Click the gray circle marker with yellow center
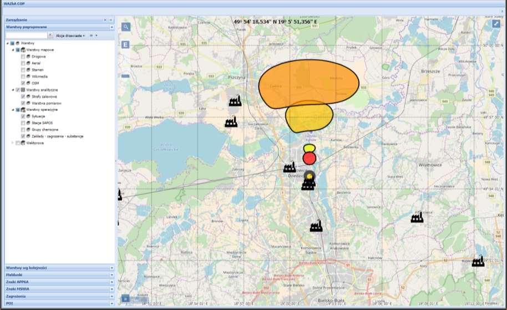Screen dimensions: 507x310 (310, 176)
